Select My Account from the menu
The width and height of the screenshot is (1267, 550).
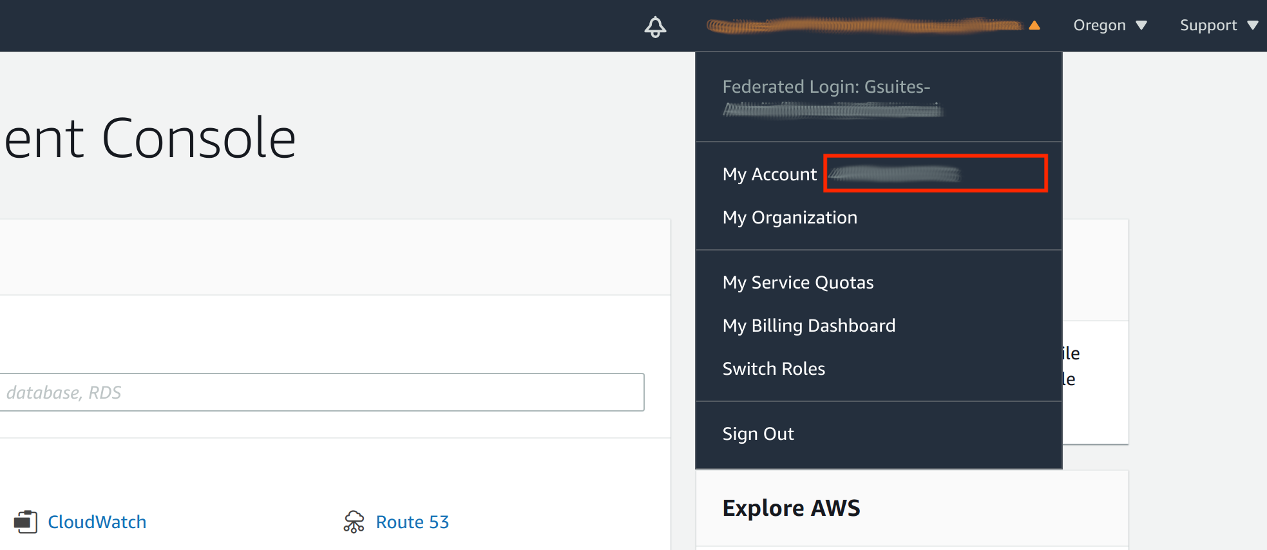pos(769,173)
